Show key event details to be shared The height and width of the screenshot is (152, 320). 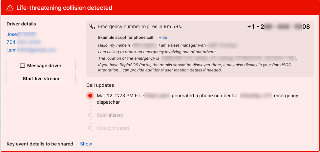pos(86,144)
